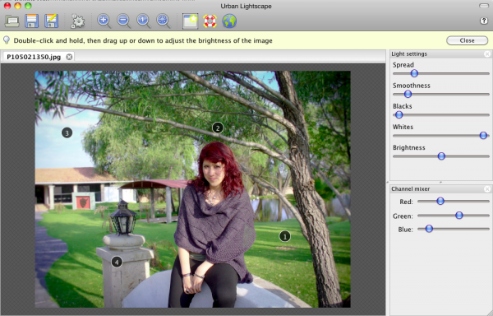
Task: Close the Channel mixer panel
Action: tap(487, 188)
